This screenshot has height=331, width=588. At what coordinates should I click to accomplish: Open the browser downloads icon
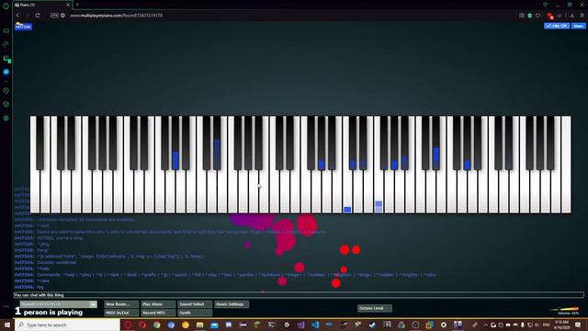coord(572,16)
